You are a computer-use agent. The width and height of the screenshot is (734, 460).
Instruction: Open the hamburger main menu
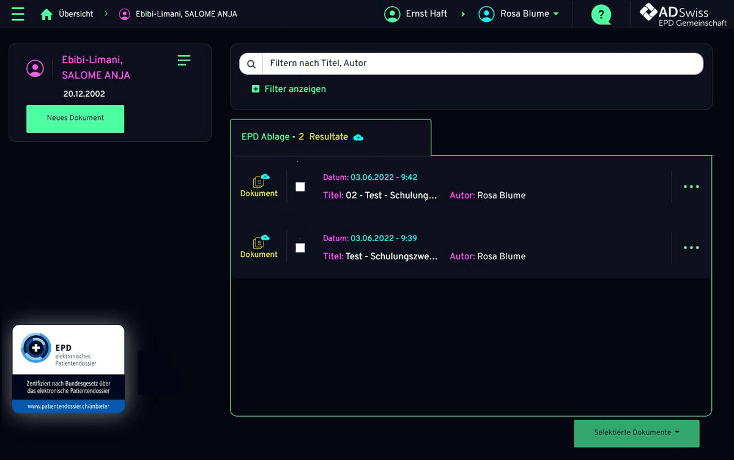pyautogui.click(x=18, y=13)
